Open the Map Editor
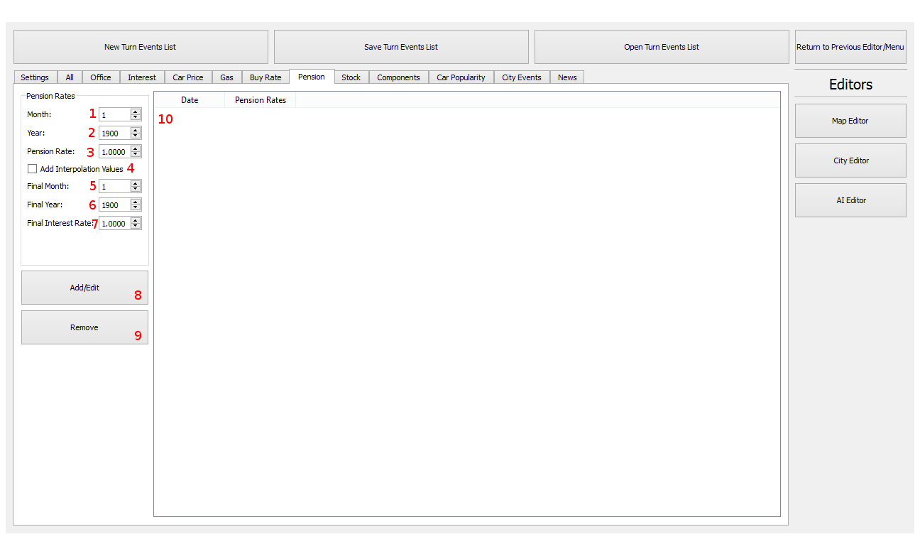This screenshot has width=920, height=539. (850, 121)
